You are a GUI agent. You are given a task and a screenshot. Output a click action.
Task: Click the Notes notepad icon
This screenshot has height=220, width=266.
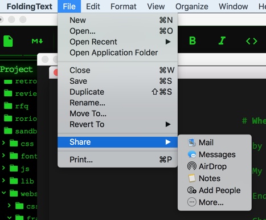192,178
